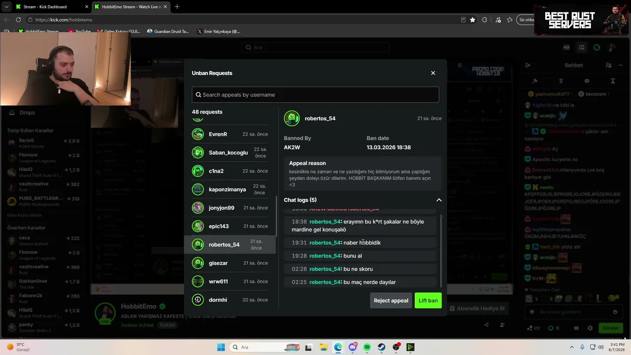
Task: Collapse the Sohbet chat panel
Action: tap(527, 65)
